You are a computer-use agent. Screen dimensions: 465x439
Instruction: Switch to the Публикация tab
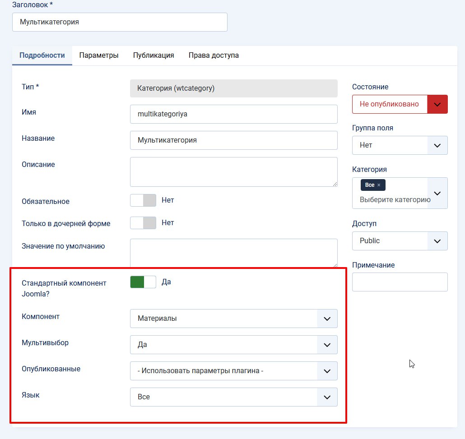click(x=153, y=55)
